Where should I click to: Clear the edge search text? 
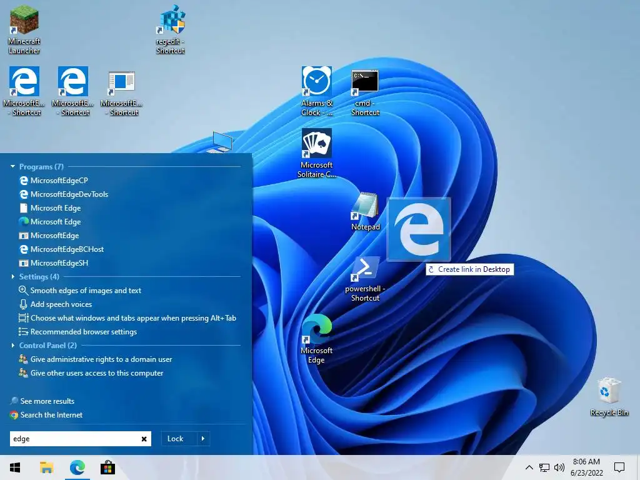144,439
